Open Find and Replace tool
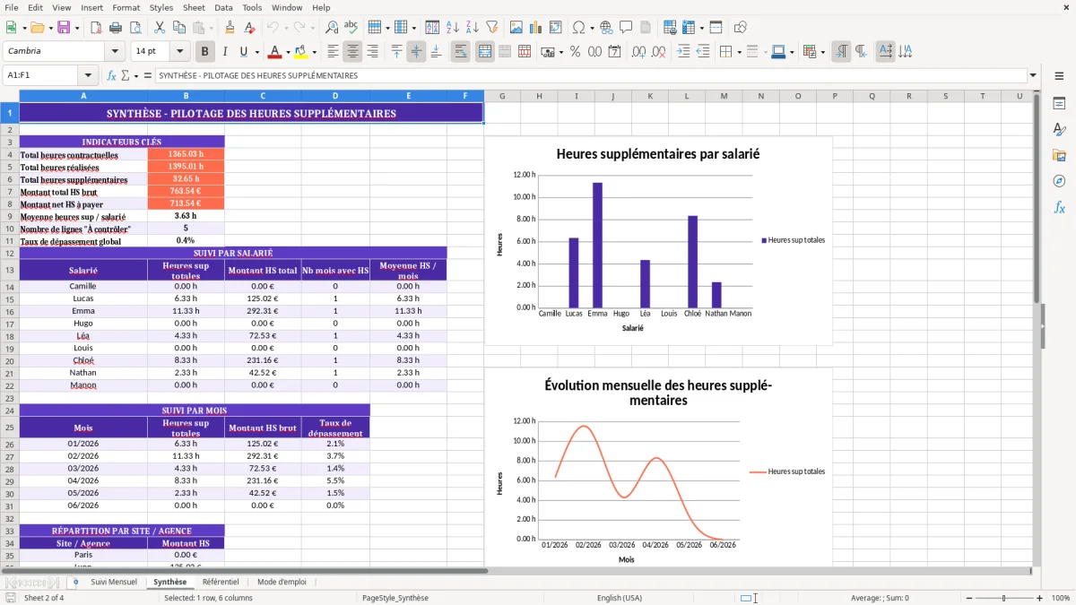 tap(332, 28)
